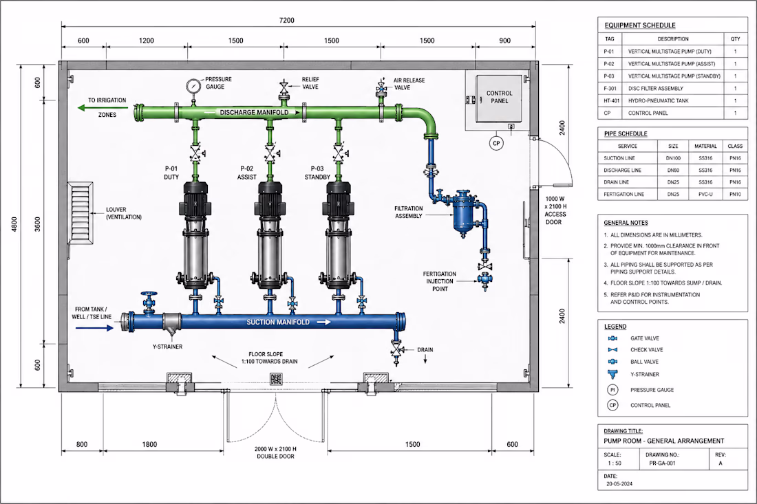
Task: Click the LOUVER (VENTILATION) label
Action: point(124,213)
